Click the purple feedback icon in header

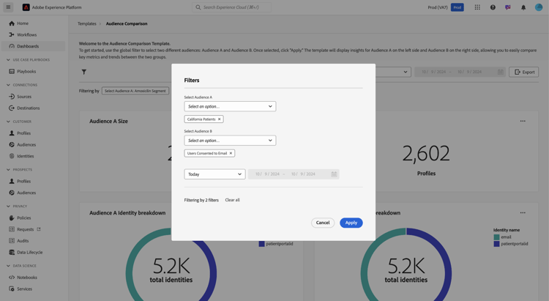point(508,7)
